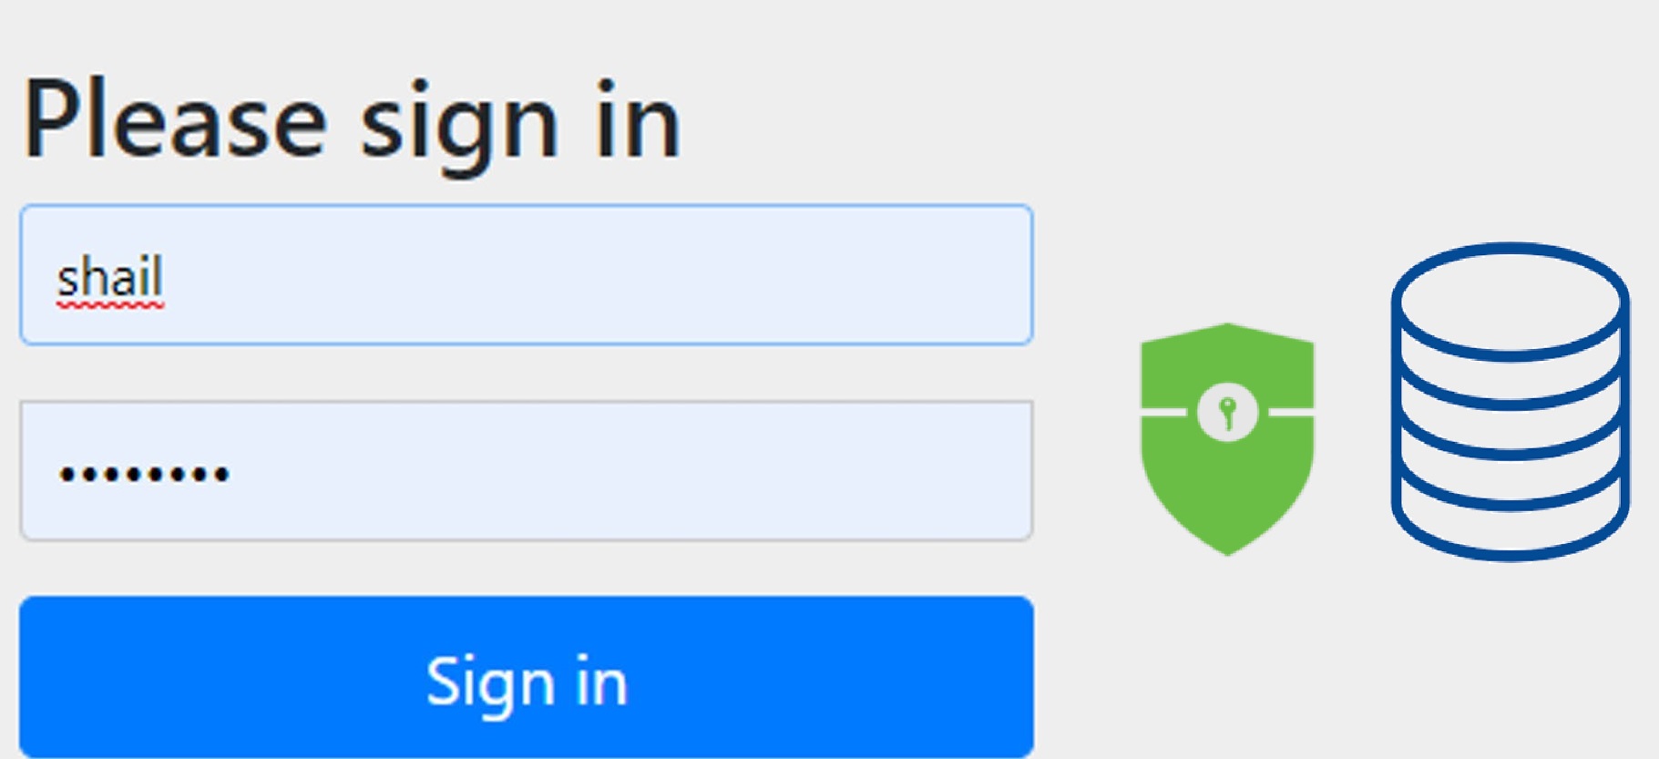Click the pointed bottom tip of the shield
The width and height of the screenshot is (1659, 759).
tap(1227, 545)
